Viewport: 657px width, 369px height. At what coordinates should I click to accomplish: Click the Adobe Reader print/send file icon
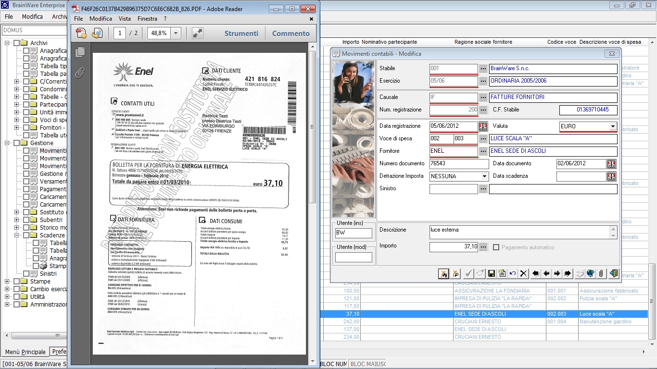pyautogui.click(x=97, y=33)
